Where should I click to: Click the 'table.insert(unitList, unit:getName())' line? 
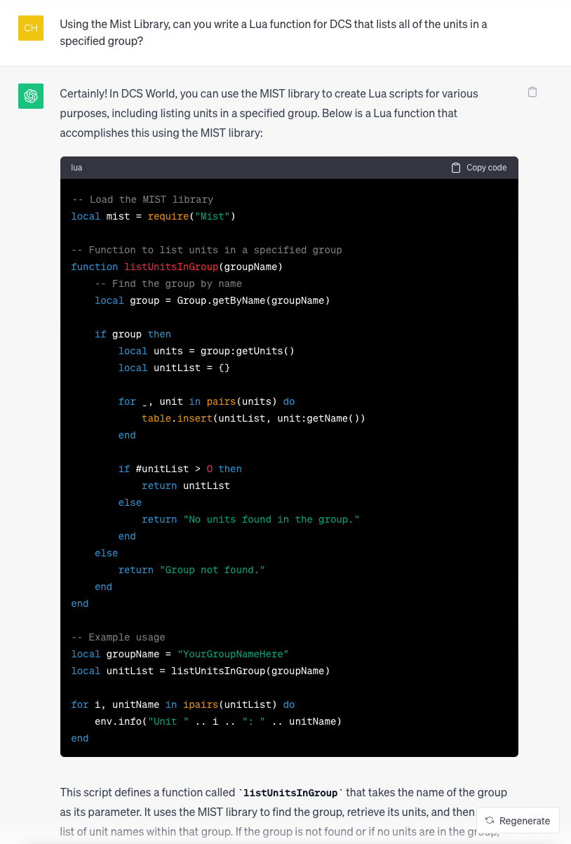254,418
